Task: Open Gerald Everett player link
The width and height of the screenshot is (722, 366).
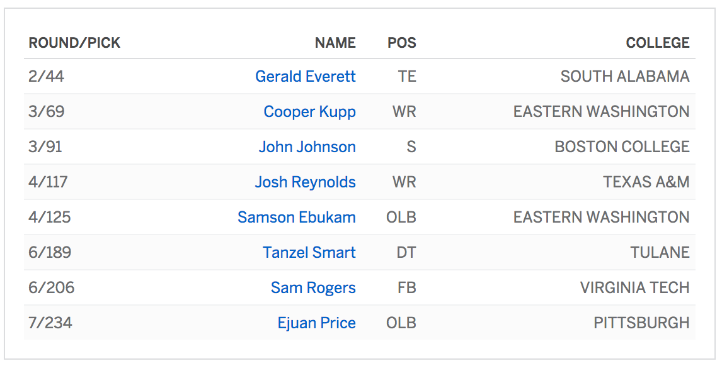Action: (305, 77)
